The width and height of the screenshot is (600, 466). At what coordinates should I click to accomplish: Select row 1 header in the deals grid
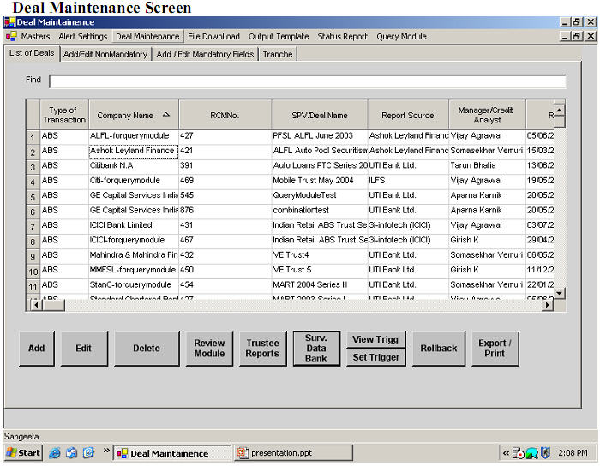tap(33, 137)
